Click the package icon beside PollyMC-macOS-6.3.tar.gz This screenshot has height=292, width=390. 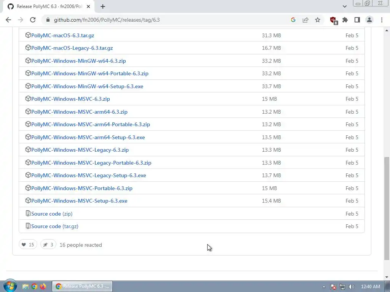28,35
